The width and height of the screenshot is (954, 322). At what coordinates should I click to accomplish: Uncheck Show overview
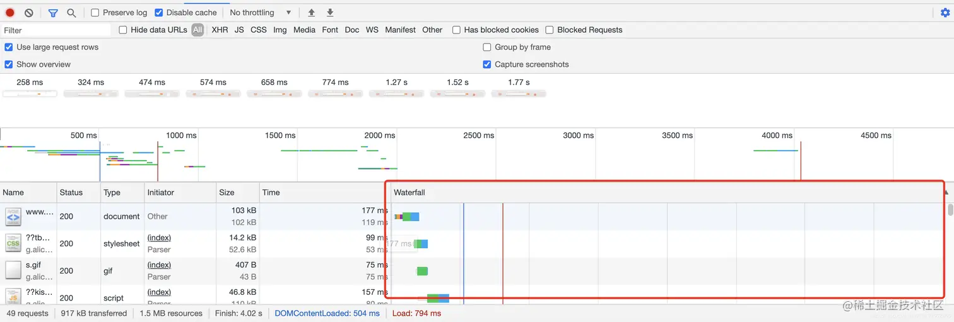click(8, 64)
